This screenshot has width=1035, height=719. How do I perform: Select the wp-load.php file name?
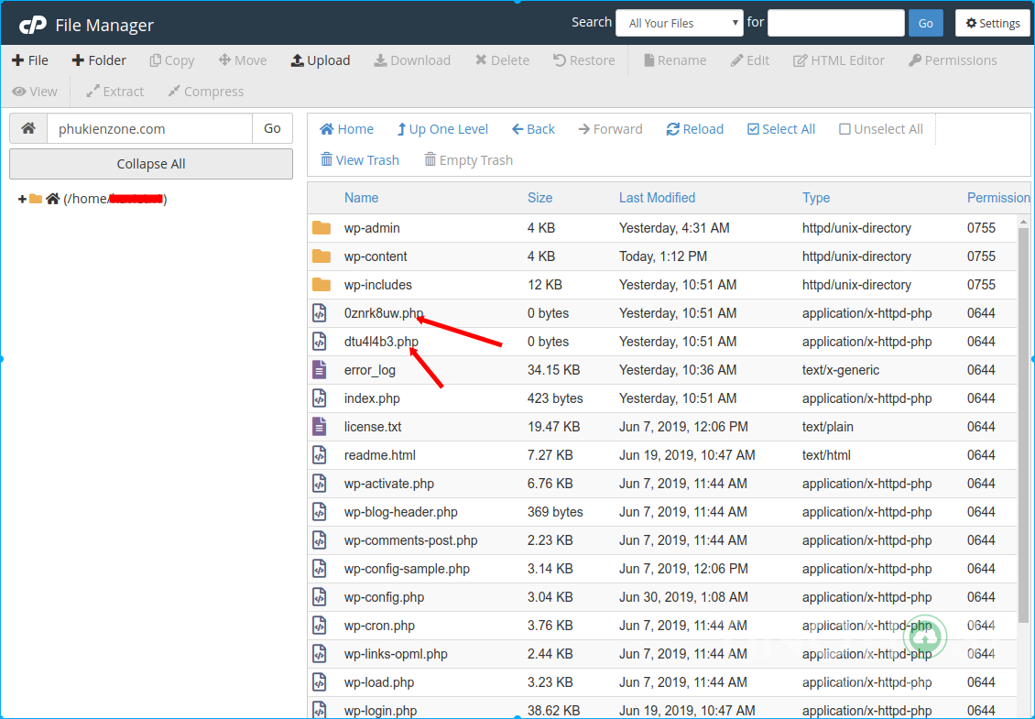coord(379,682)
